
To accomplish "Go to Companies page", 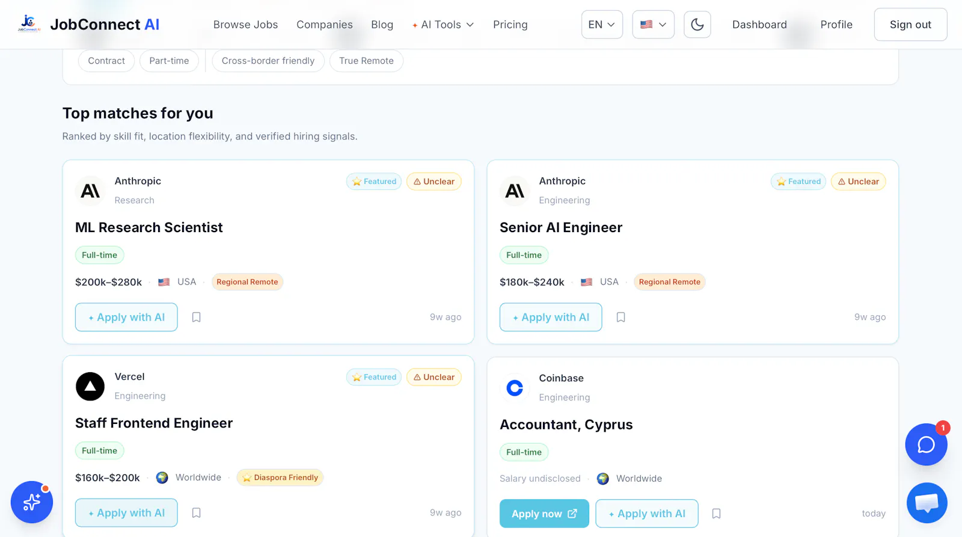I will click(325, 25).
